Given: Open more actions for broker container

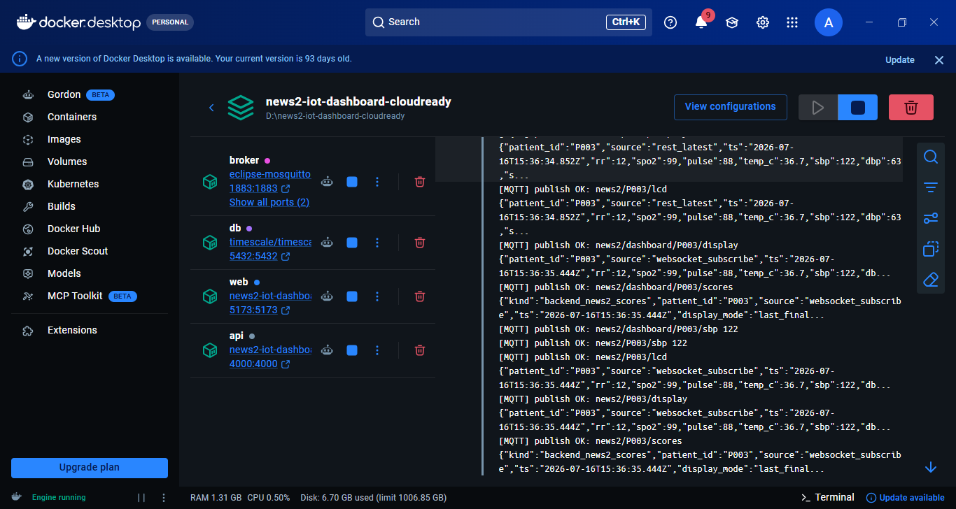Looking at the screenshot, I should [x=377, y=182].
